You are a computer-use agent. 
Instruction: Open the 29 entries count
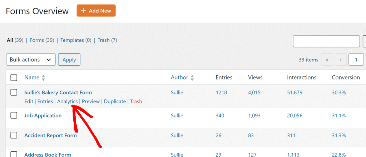coord(218,155)
